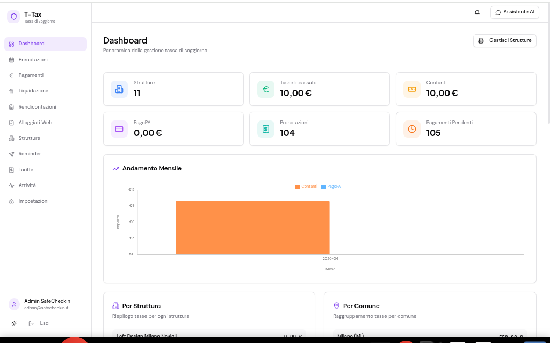Click the Pagamenti euro icon
This screenshot has width=550, height=343.
click(x=12, y=75)
